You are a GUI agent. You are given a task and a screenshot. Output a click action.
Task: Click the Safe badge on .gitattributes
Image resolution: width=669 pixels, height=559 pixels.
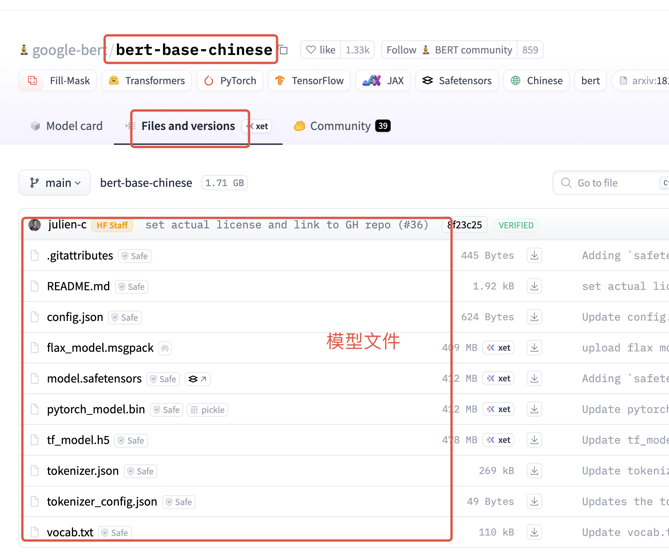tap(135, 256)
